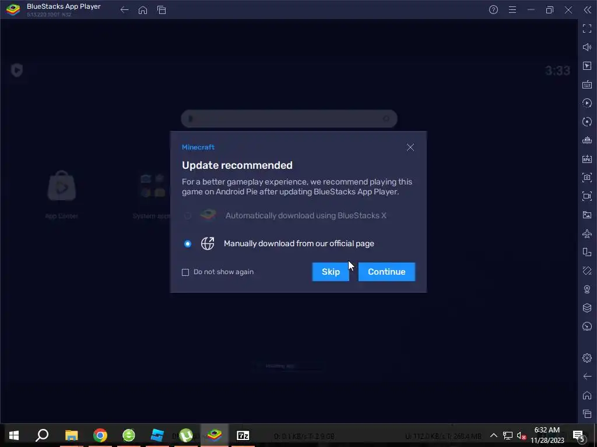Check the Do not show again box

tap(185, 272)
